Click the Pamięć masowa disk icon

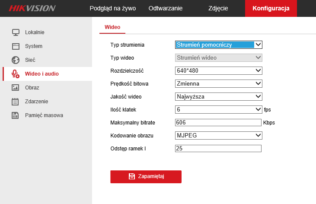click(x=16, y=115)
